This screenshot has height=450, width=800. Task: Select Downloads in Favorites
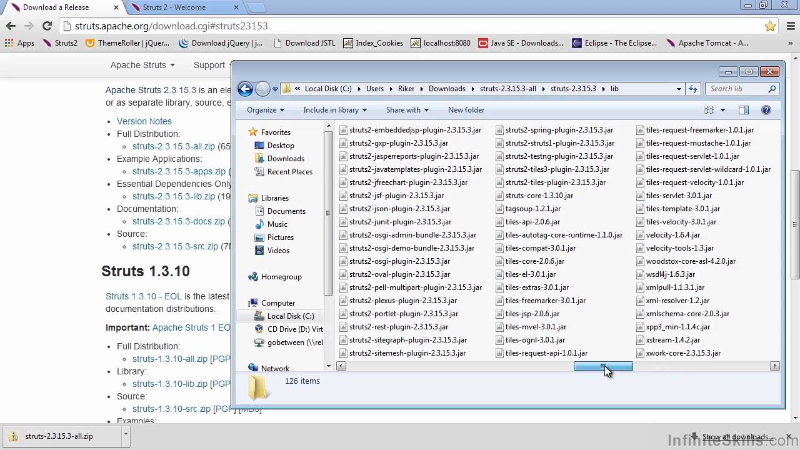coord(280,159)
